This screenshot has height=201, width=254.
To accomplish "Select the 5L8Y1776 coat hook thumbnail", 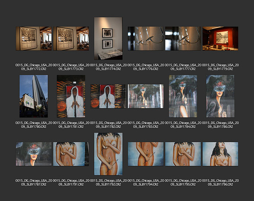I will (146, 38).
